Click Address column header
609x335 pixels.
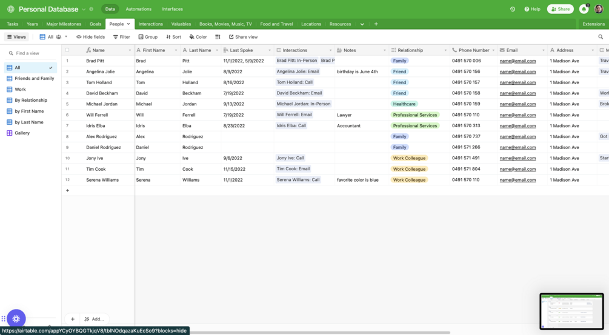pos(571,50)
